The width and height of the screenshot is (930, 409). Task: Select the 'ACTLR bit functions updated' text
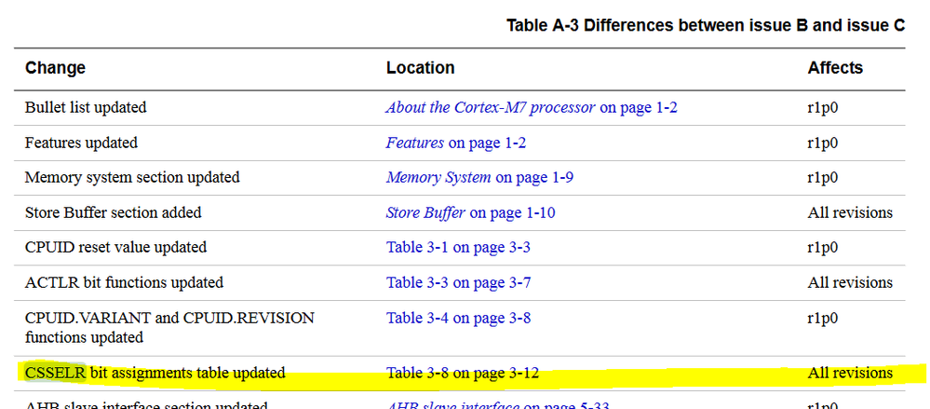pyautogui.click(x=124, y=282)
